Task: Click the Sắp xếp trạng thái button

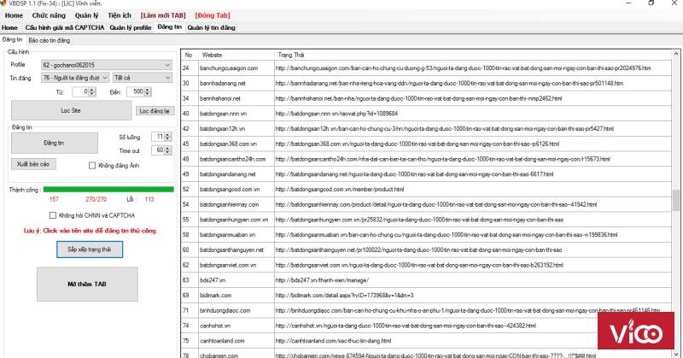Action: coord(90,249)
